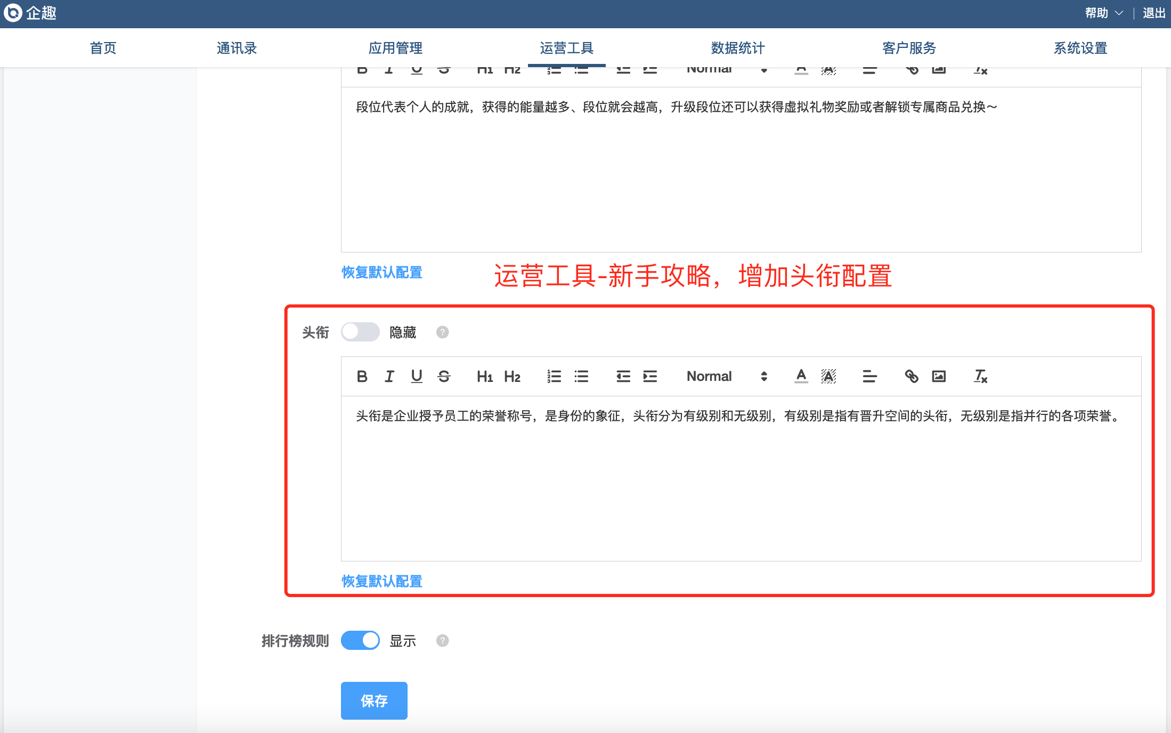Click the help icon beside 排行榜规则
The height and width of the screenshot is (733, 1171).
pos(442,640)
